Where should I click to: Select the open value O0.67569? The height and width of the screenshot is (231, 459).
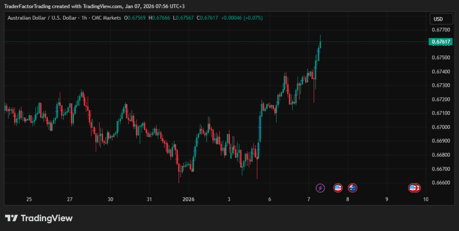[134, 18]
